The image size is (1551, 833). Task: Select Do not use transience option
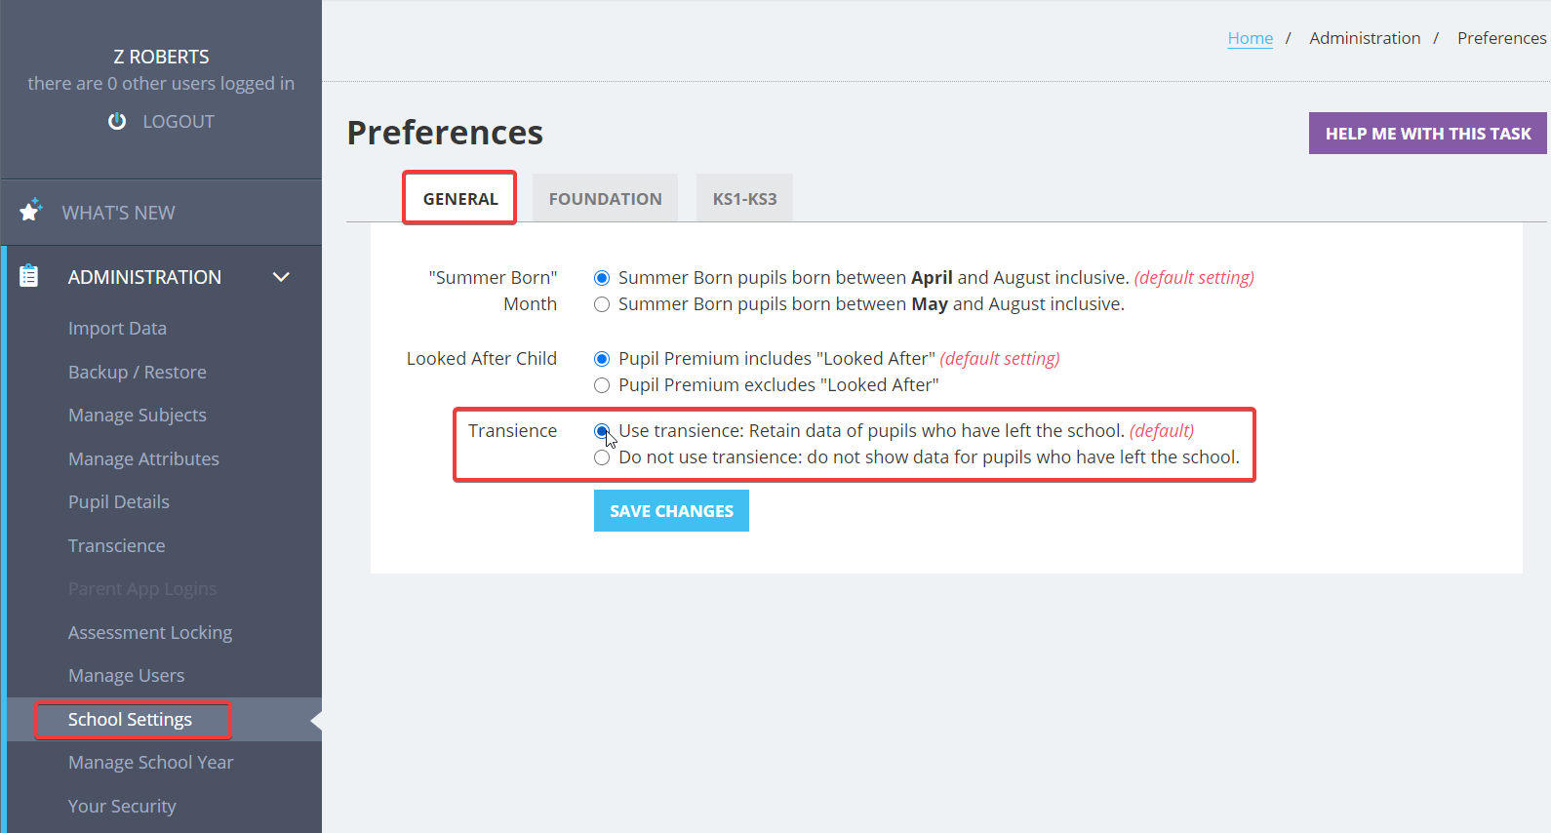pos(602,457)
